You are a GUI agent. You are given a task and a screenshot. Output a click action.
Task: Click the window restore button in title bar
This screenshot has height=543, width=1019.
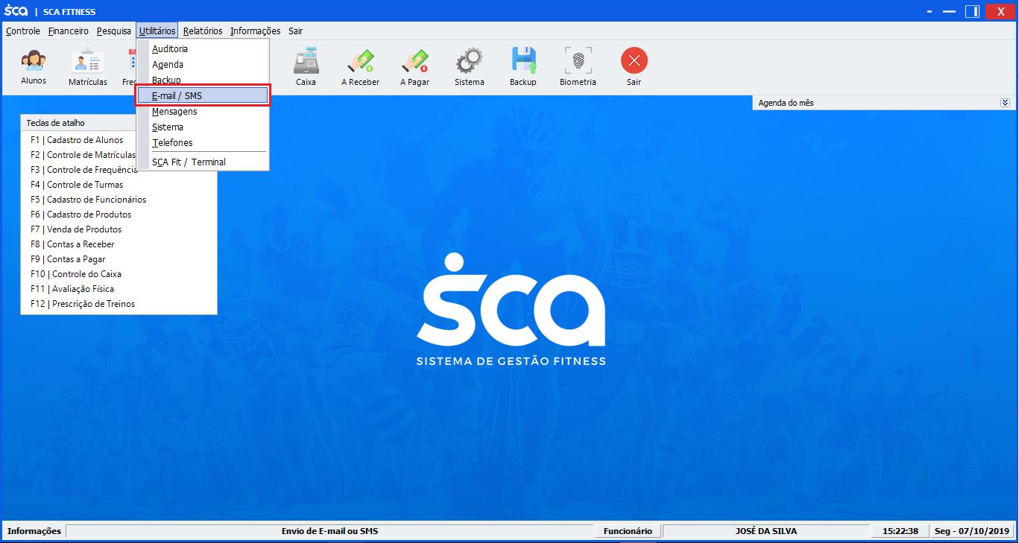pyautogui.click(x=971, y=11)
